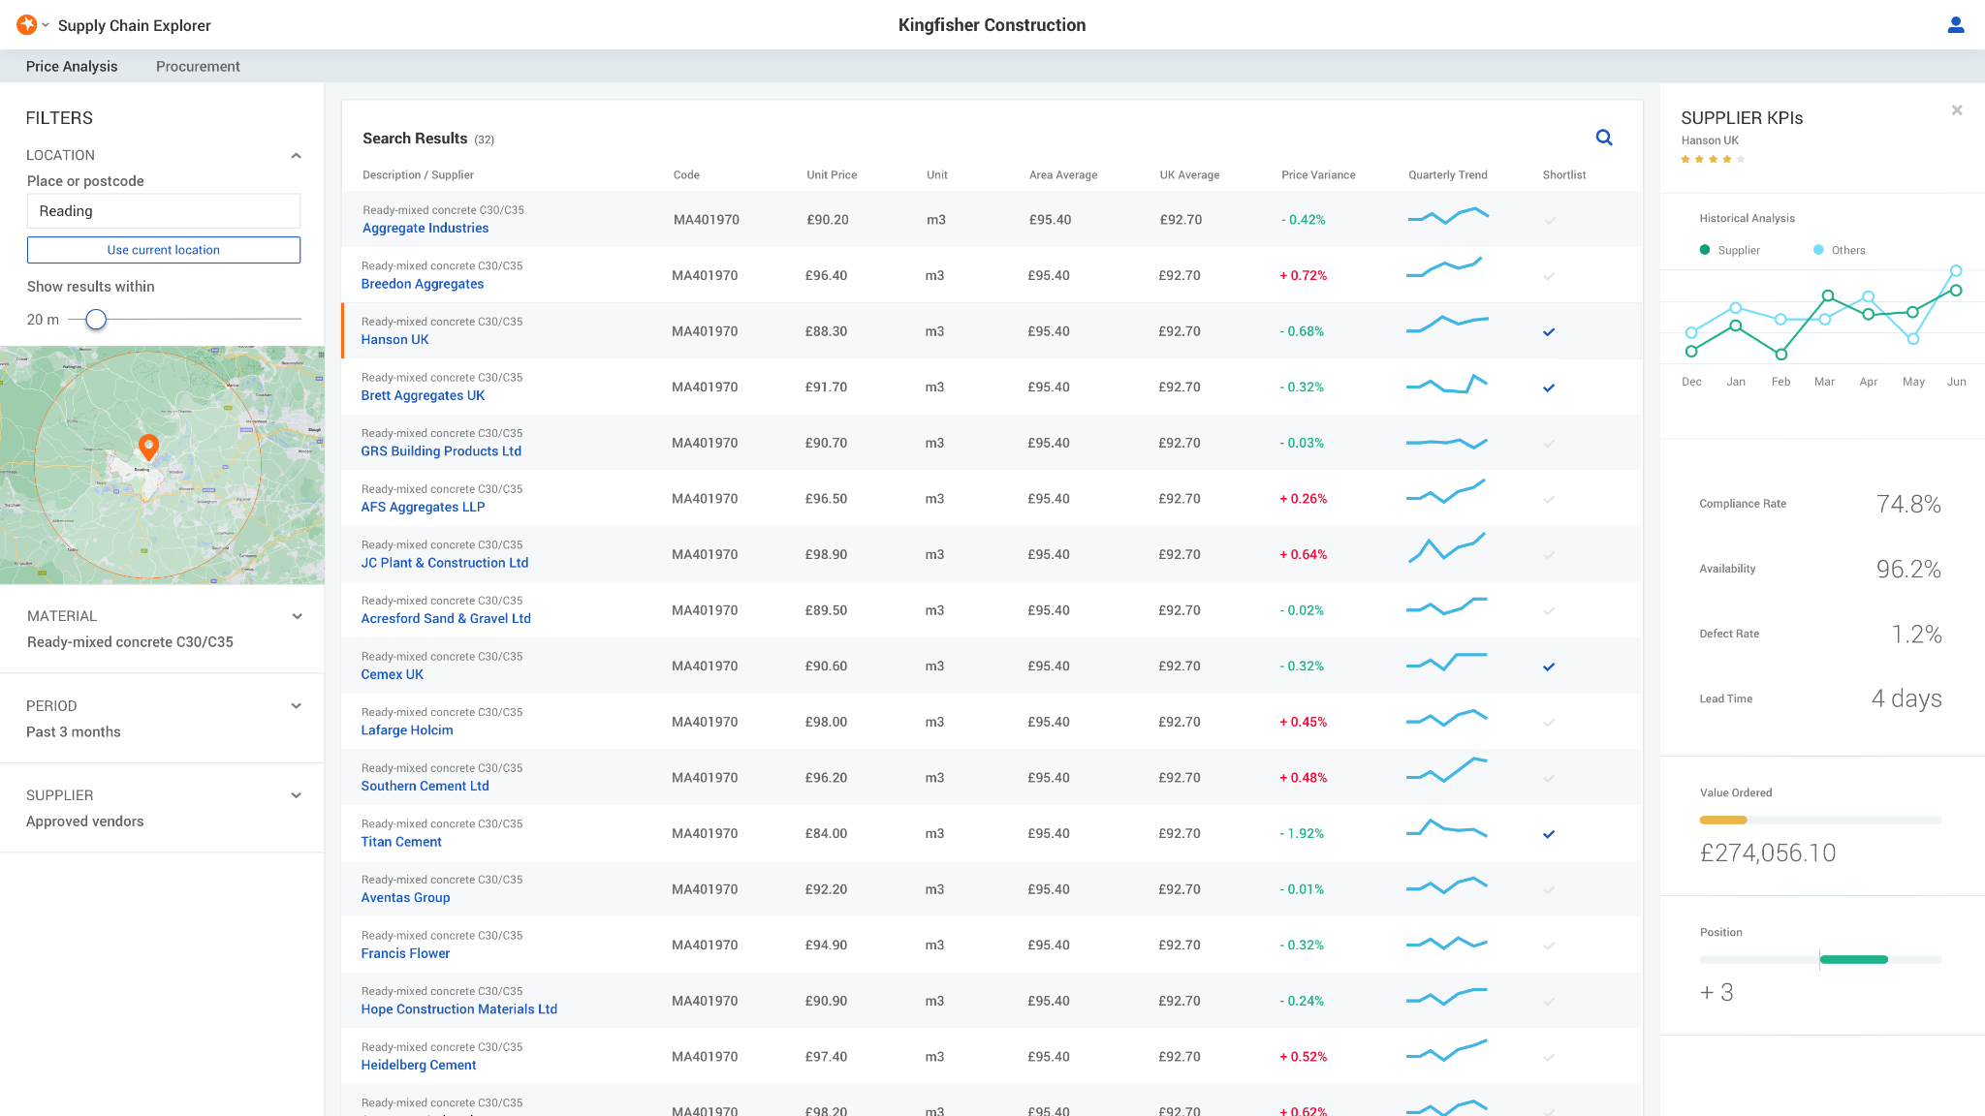
Task: Expand the Period filter dropdown
Action: [x=297, y=706]
